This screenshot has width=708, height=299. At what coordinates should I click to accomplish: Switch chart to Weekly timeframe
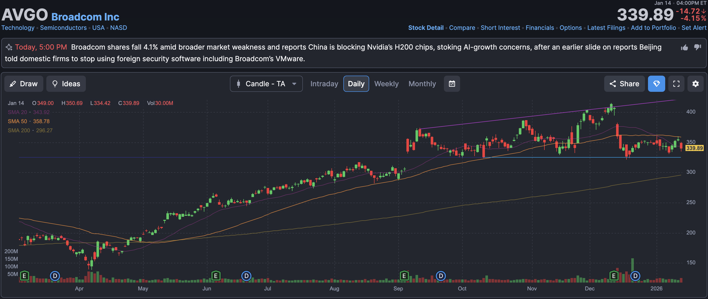[x=386, y=84]
